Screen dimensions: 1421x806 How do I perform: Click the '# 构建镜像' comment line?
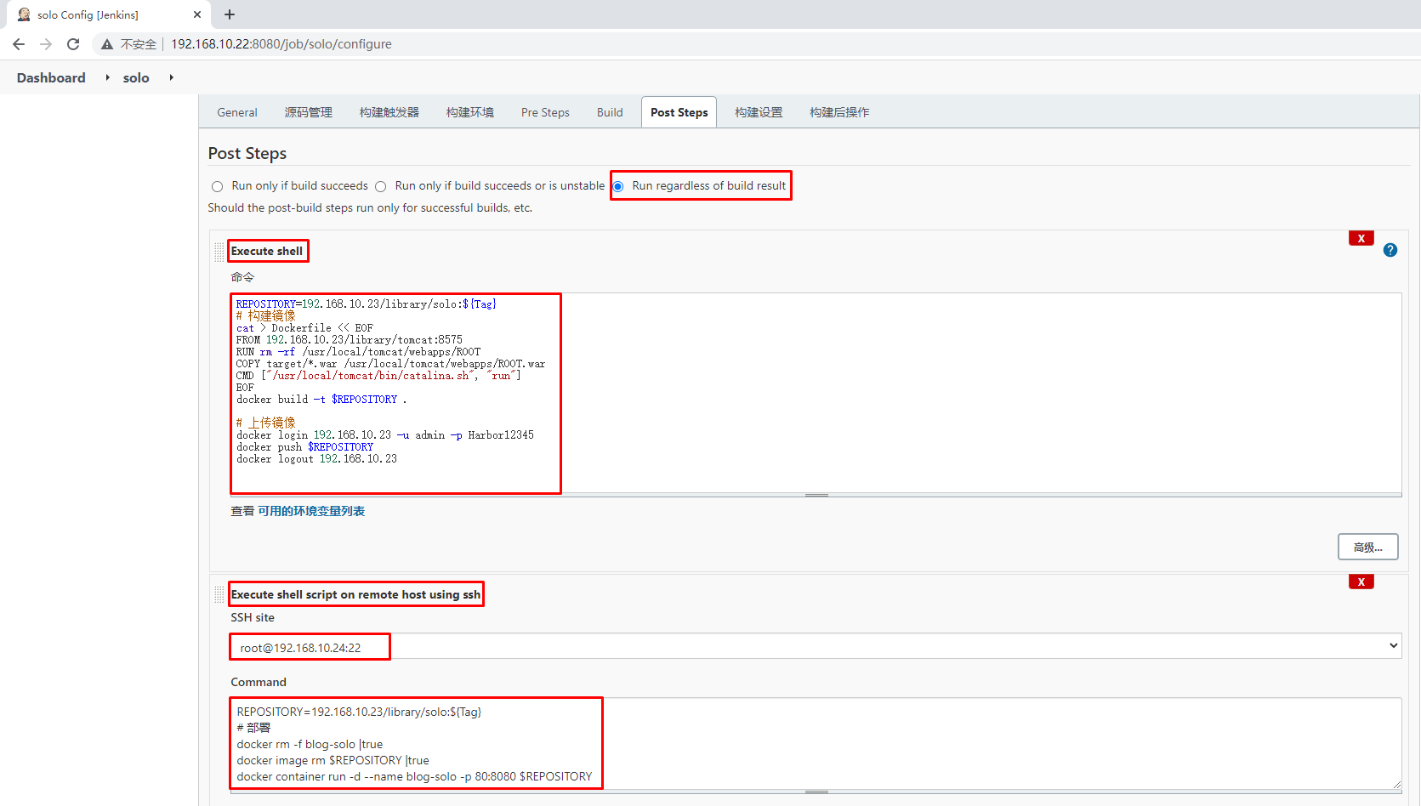tap(266, 315)
